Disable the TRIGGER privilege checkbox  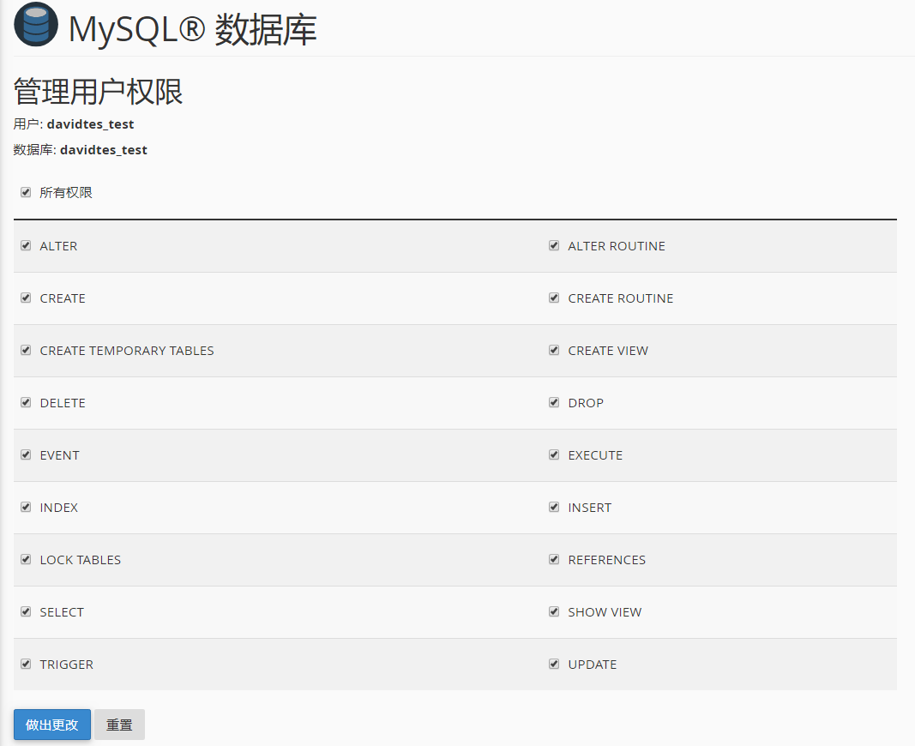[26, 664]
